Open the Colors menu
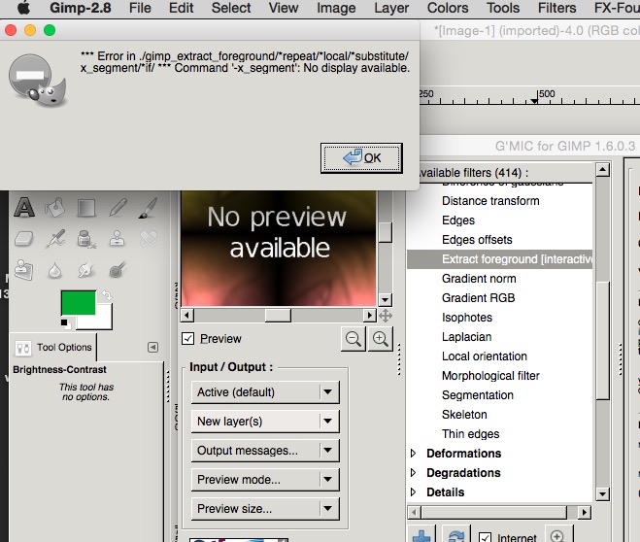Viewport: 640px width, 542px height. [448, 8]
